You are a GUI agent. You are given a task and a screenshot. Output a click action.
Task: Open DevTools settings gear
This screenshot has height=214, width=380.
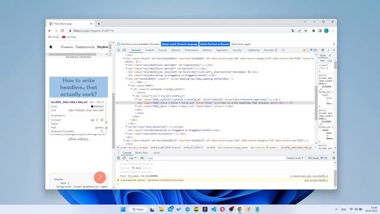pos(322,50)
